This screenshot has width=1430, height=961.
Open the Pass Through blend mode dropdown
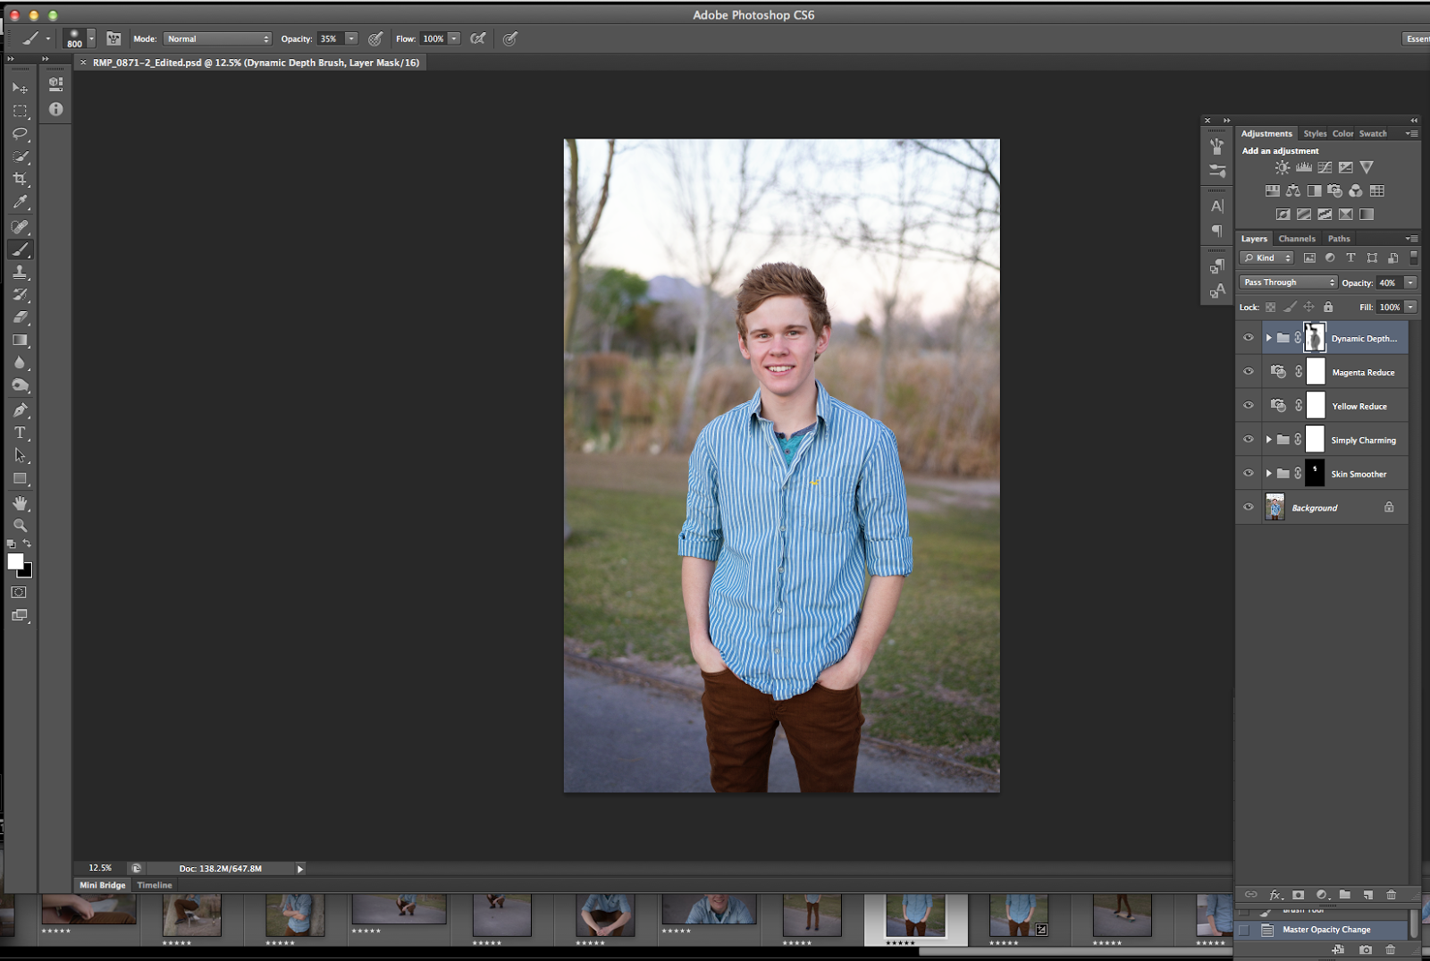(1288, 282)
